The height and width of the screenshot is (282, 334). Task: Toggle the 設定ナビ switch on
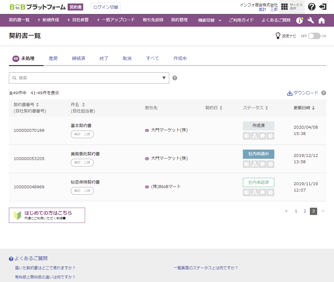pos(314,36)
